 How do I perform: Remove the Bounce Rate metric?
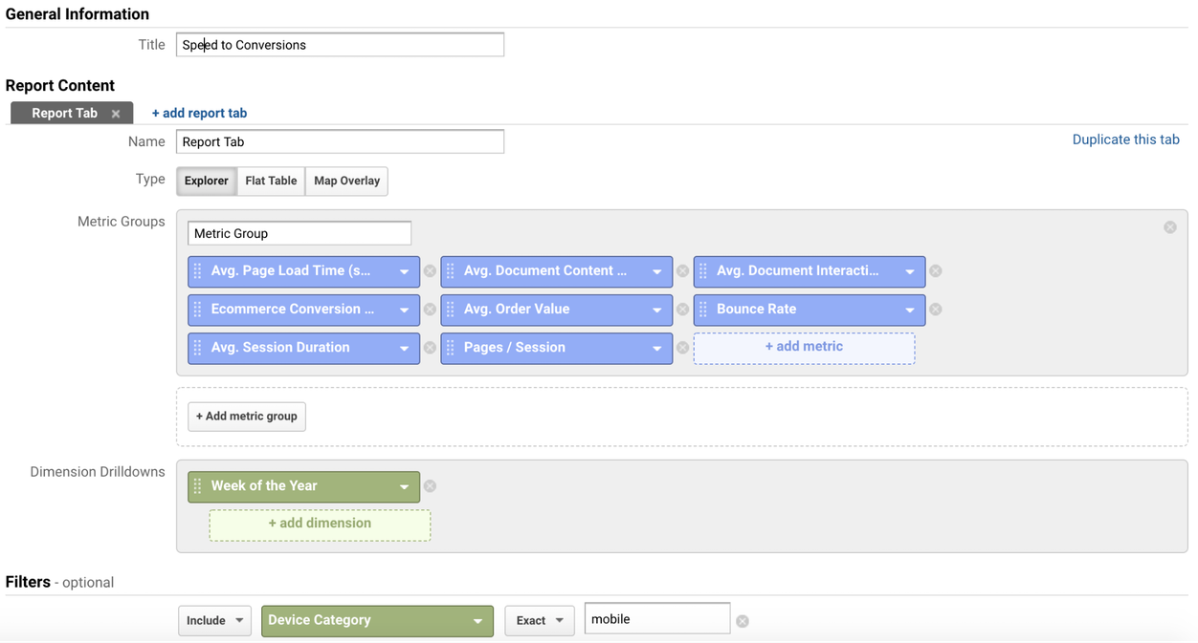point(935,309)
